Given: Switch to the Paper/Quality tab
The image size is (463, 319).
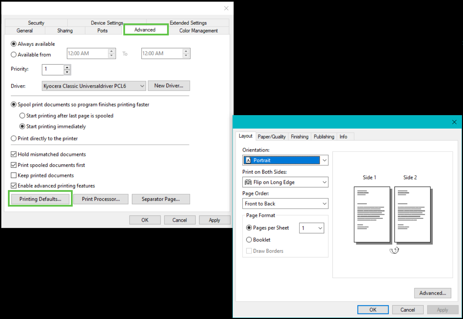Looking at the screenshot, I should [271, 137].
